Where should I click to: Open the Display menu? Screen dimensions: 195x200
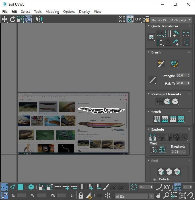pyautogui.click(x=85, y=12)
